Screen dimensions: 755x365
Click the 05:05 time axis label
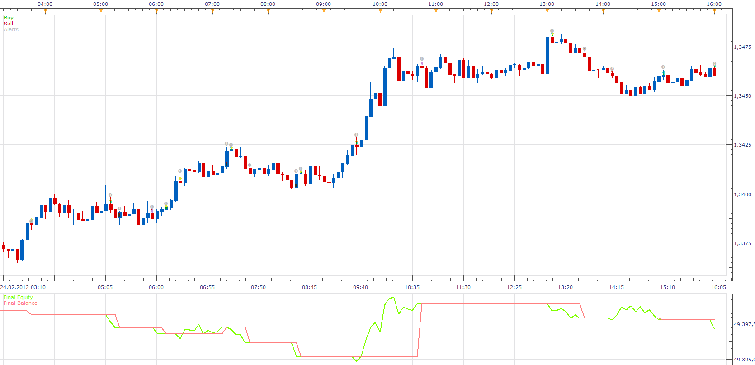click(105, 287)
